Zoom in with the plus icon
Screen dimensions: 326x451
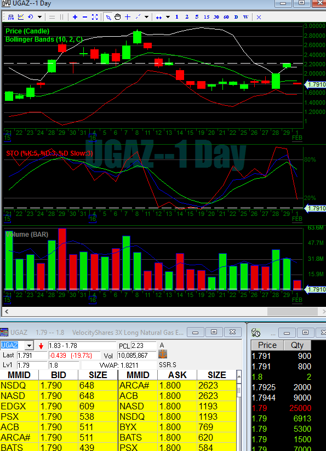click(x=75, y=17)
